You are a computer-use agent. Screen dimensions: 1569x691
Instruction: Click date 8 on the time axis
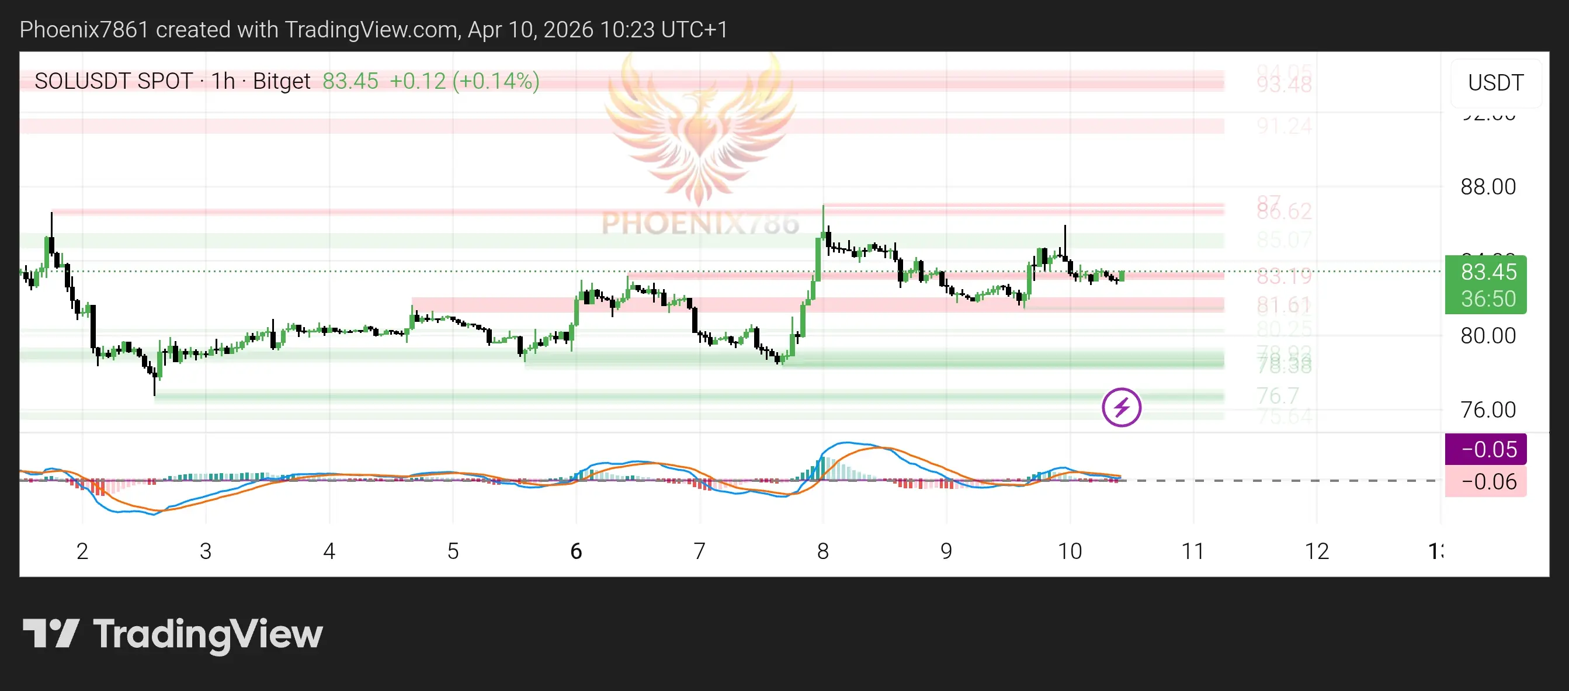coord(822,551)
